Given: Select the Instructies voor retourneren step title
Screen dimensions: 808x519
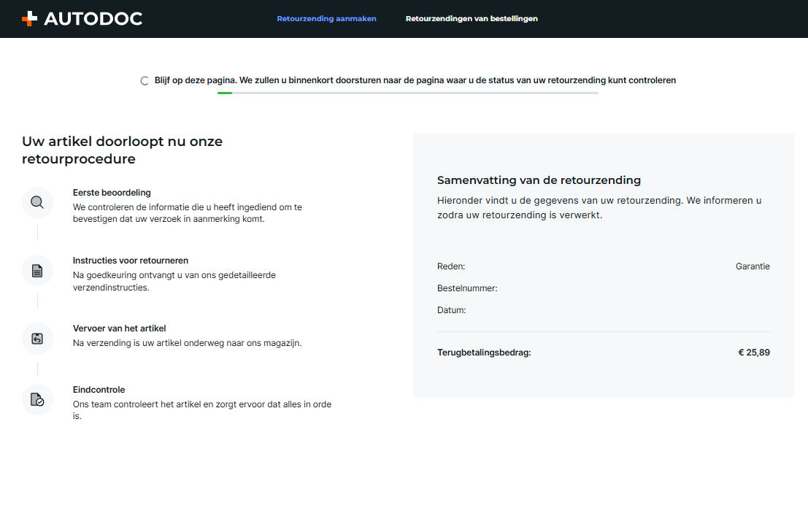Looking at the screenshot, I should pos(131,261).
